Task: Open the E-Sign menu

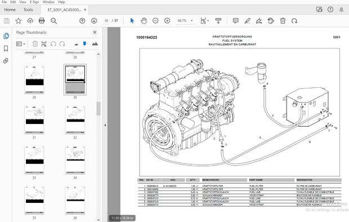Action: point(34,2)
